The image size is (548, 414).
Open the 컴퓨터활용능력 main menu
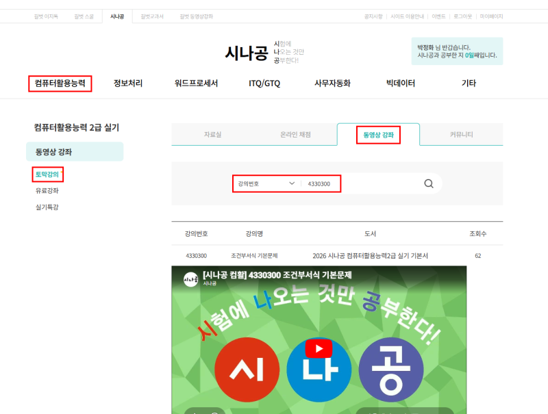coord(60,83)
